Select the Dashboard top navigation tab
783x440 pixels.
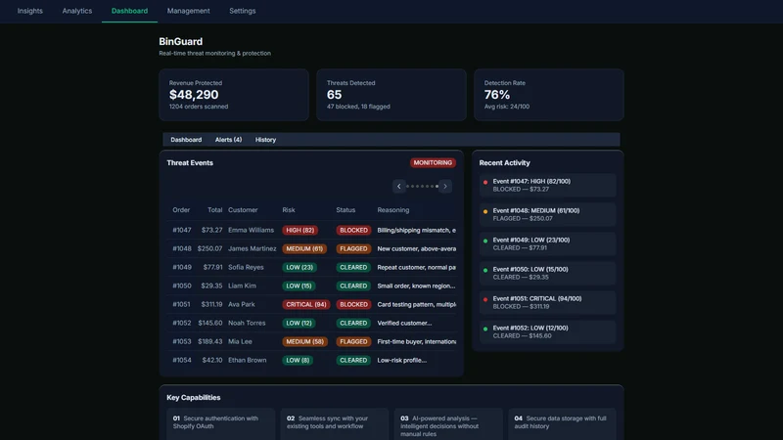[129, 11]
